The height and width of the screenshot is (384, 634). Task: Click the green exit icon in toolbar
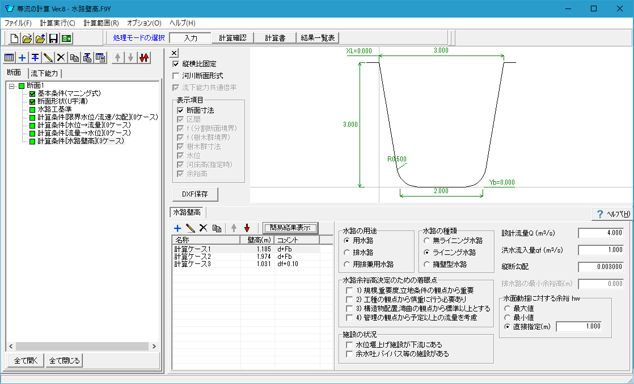pyautogui.click(x=66, y=39)
